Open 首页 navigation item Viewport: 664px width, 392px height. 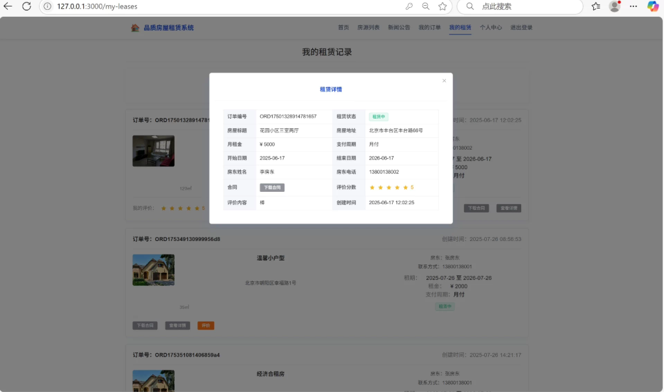click(343, 27)
